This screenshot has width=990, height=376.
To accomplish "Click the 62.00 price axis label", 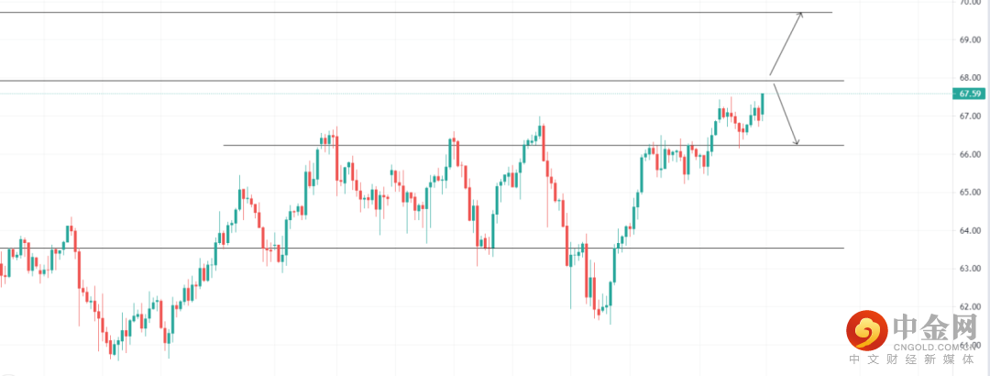I will click(971, 306).
